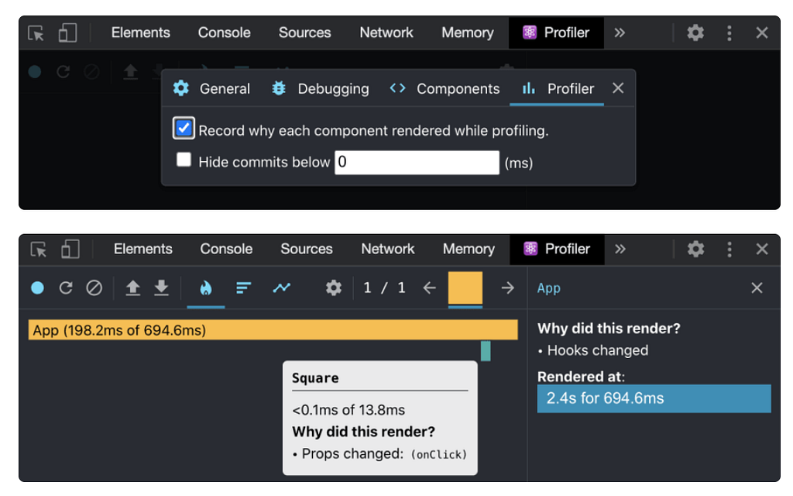This screenshot has height=496, width=793.
Task: Open DevTools settings gear in top window
Action: (x=695, y=33)
